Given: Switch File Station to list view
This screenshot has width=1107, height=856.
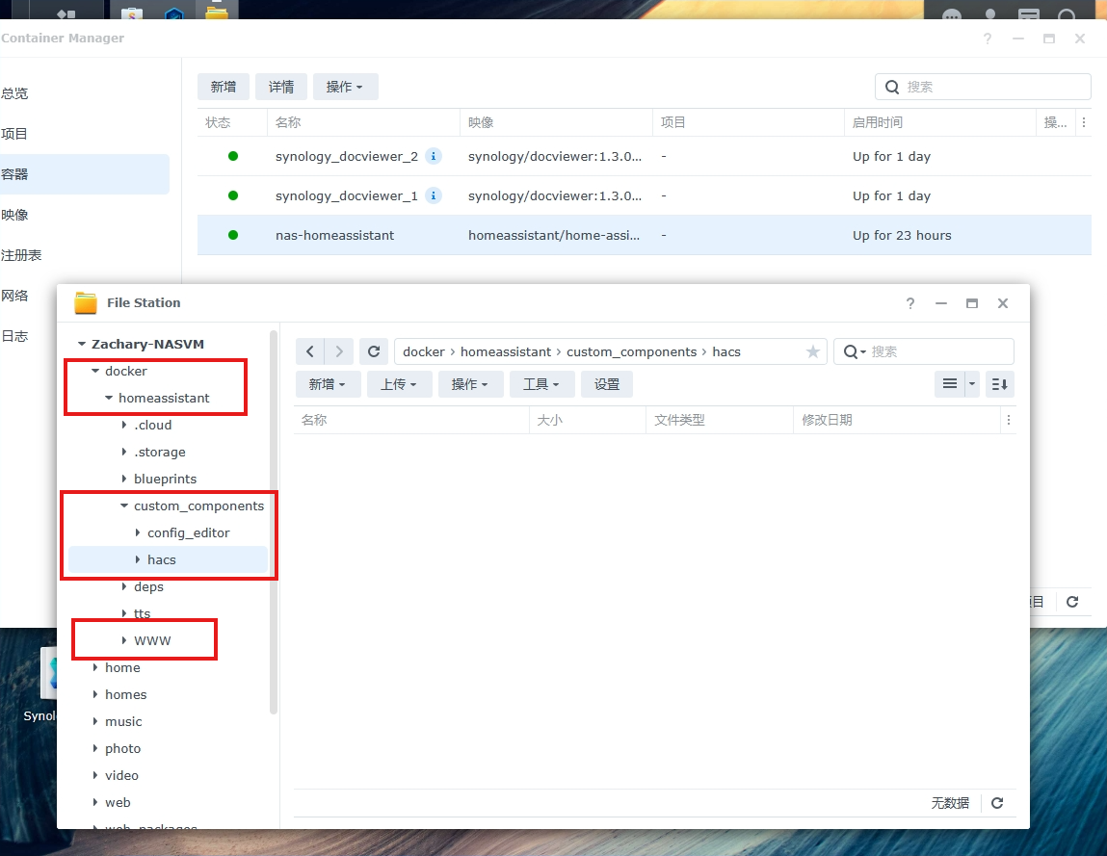Looking at the screenshot, I should point(950,384).
